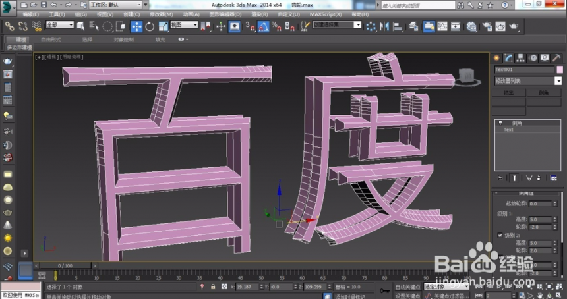This screenshot has width=567, height=299.
Task: Select the Unlink Selection broken chain tool
Action: tap(23, 26)
